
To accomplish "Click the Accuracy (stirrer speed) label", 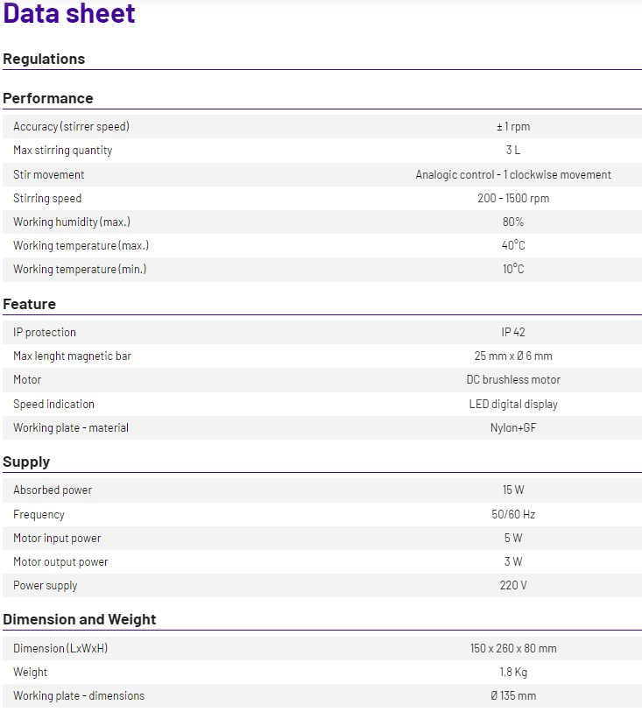I will (71, 126).
